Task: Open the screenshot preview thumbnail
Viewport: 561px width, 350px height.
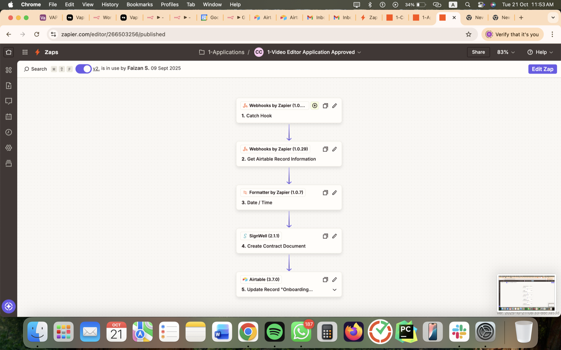Action: [x=526, y=293]
